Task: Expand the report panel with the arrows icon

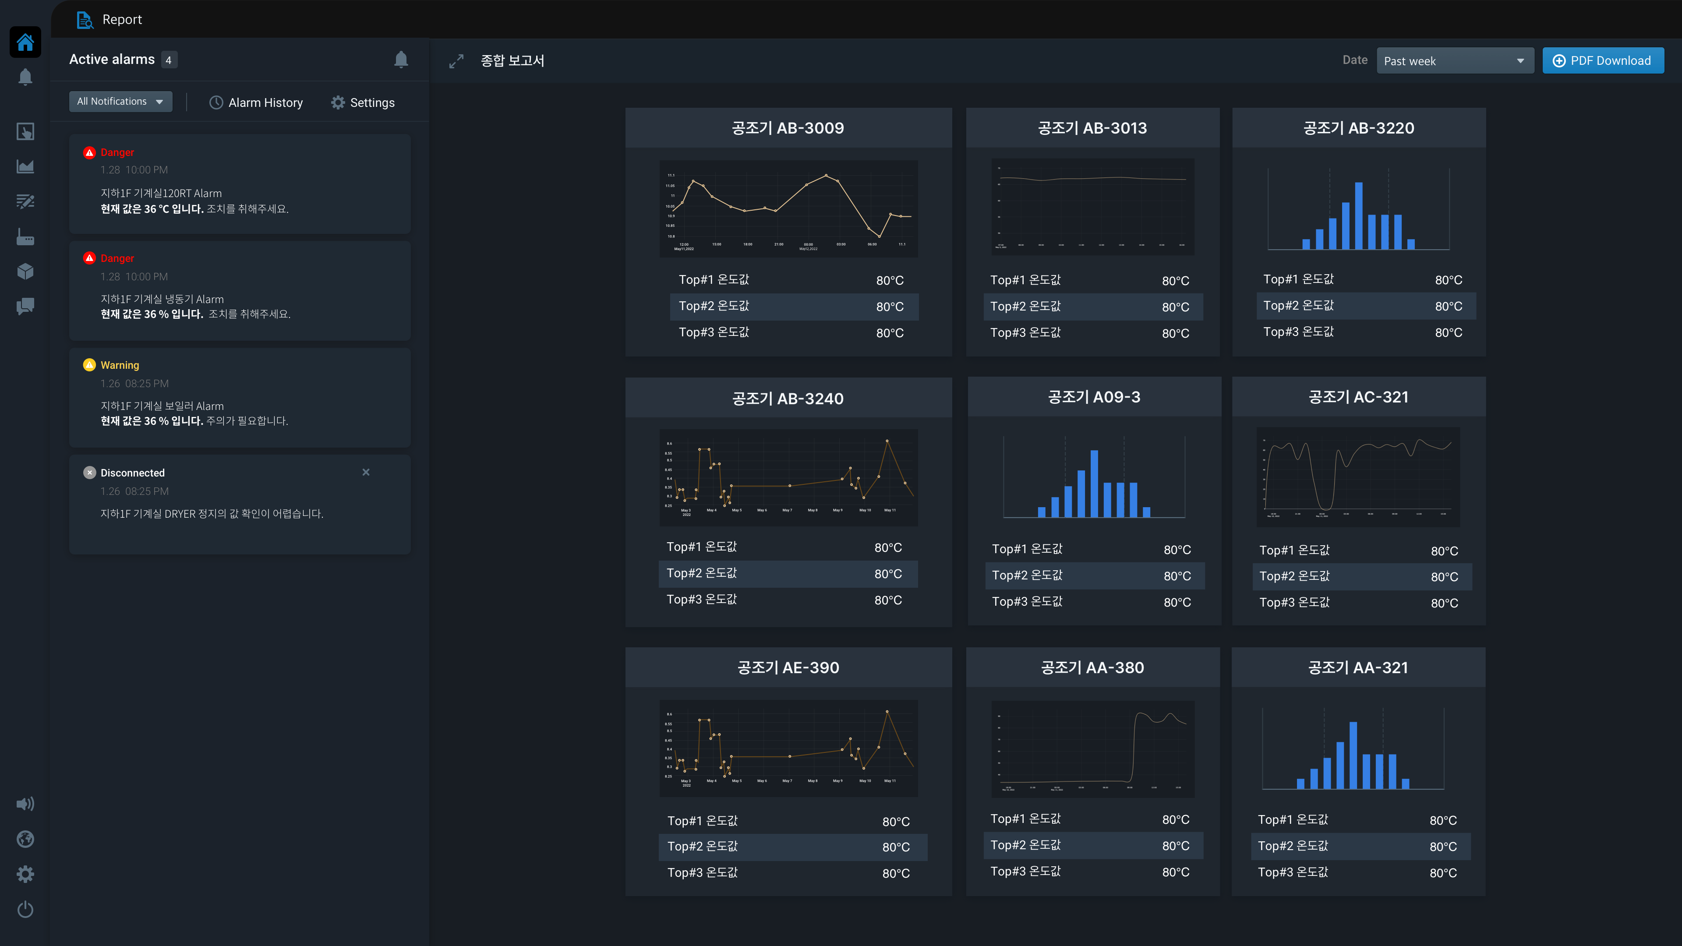Action: [456, 61]
